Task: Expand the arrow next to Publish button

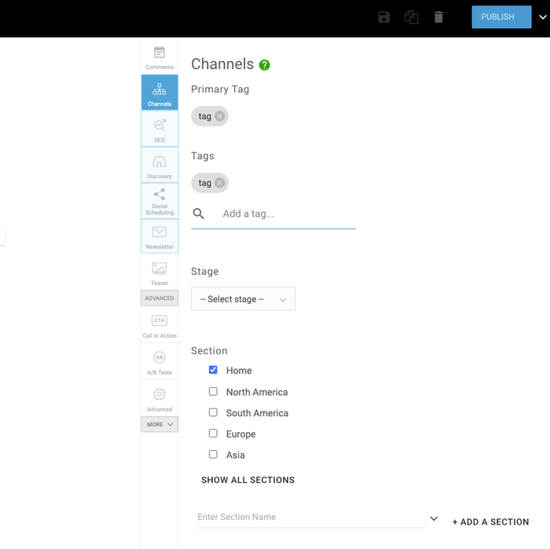Action: point(542,17)
